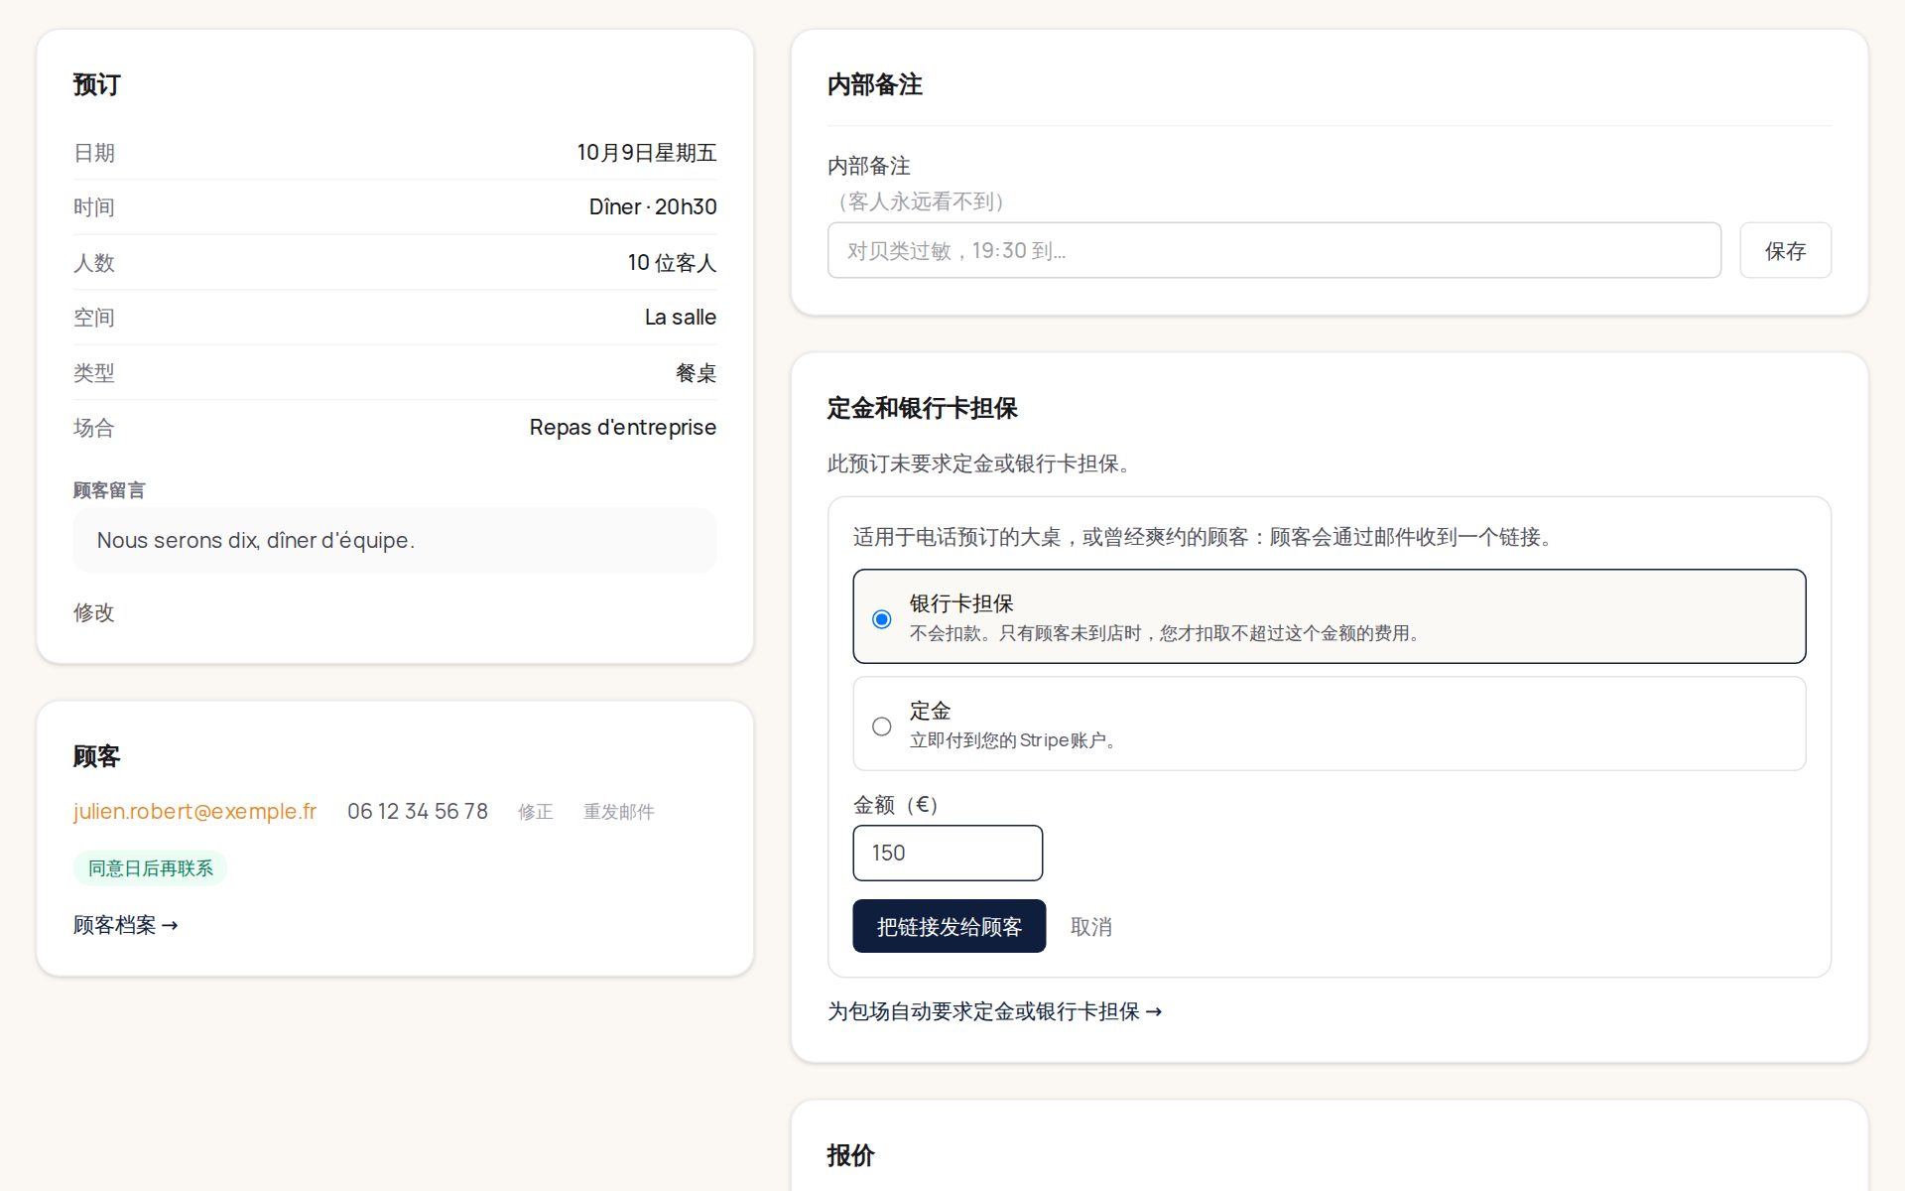Click the 报价 section heading
1905x1191 pixels.
(850, 1155)
